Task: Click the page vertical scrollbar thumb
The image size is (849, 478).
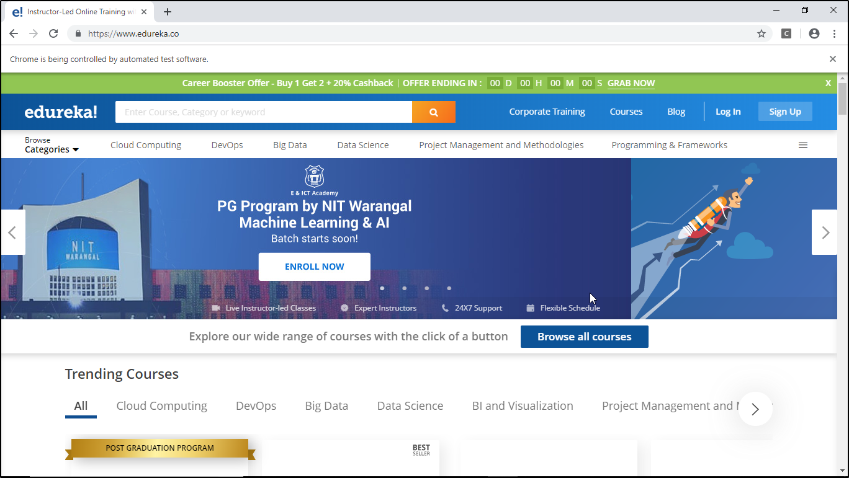Action: coord(842,98)
